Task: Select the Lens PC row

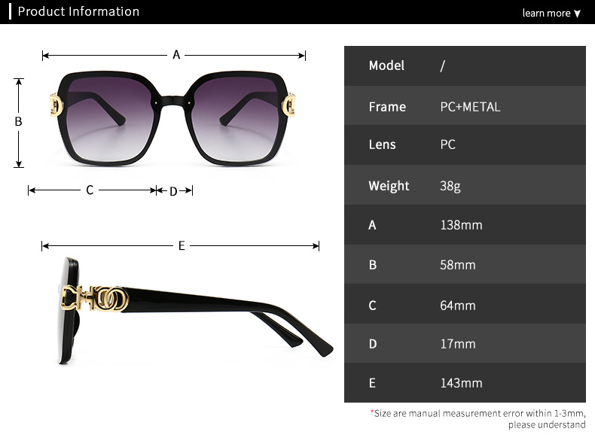Action: coord(465,144)
